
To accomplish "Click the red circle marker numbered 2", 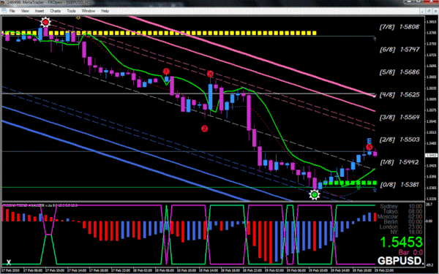I will 205,129.
